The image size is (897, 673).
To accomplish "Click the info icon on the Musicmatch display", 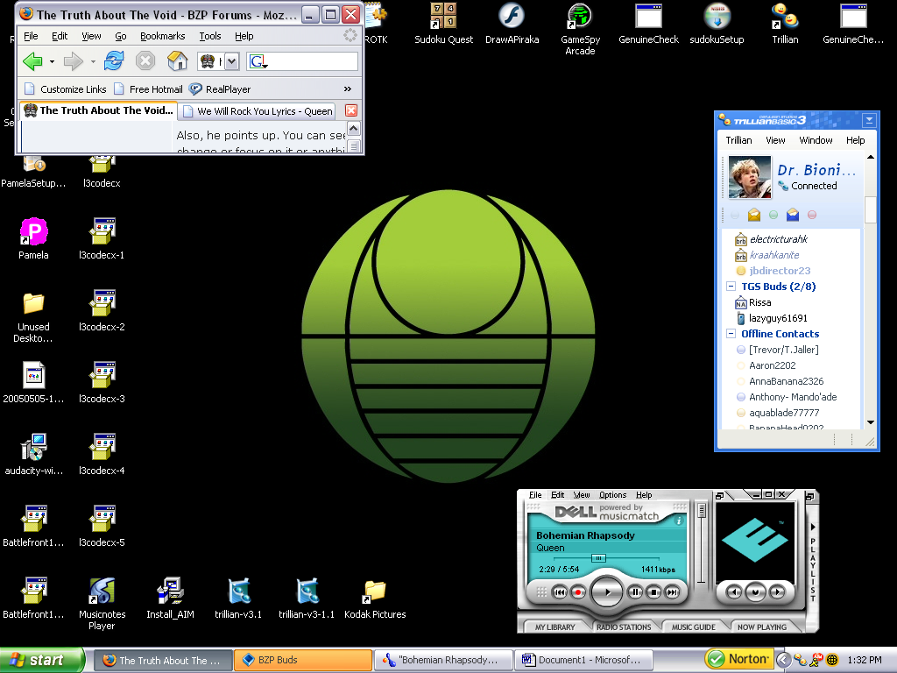I will coord(679,521).
